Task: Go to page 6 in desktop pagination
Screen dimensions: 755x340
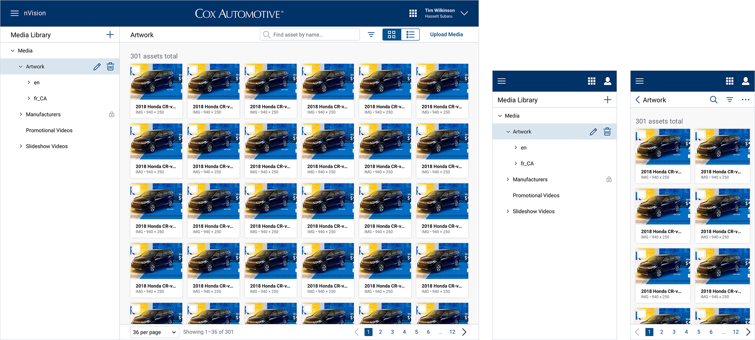Action: click(428, 332)
